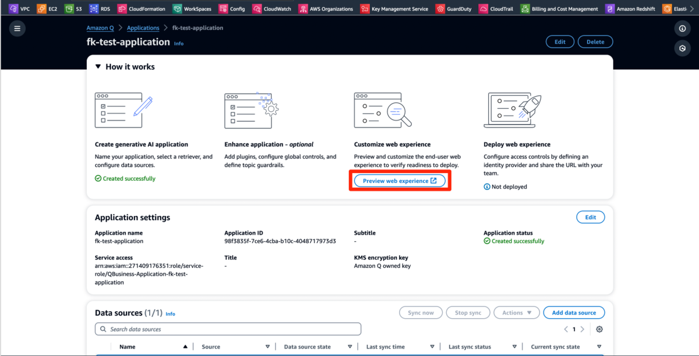
Task: Collapse the How it works section
Action: pyautogui.click(x=98, y=67)
